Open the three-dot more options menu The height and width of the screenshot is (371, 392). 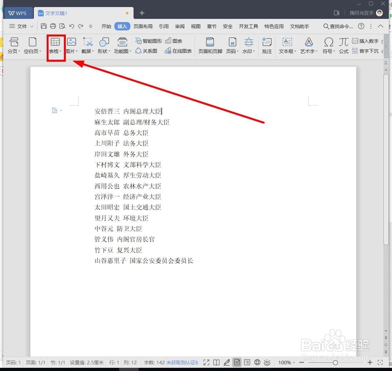(x=371, y=26)
